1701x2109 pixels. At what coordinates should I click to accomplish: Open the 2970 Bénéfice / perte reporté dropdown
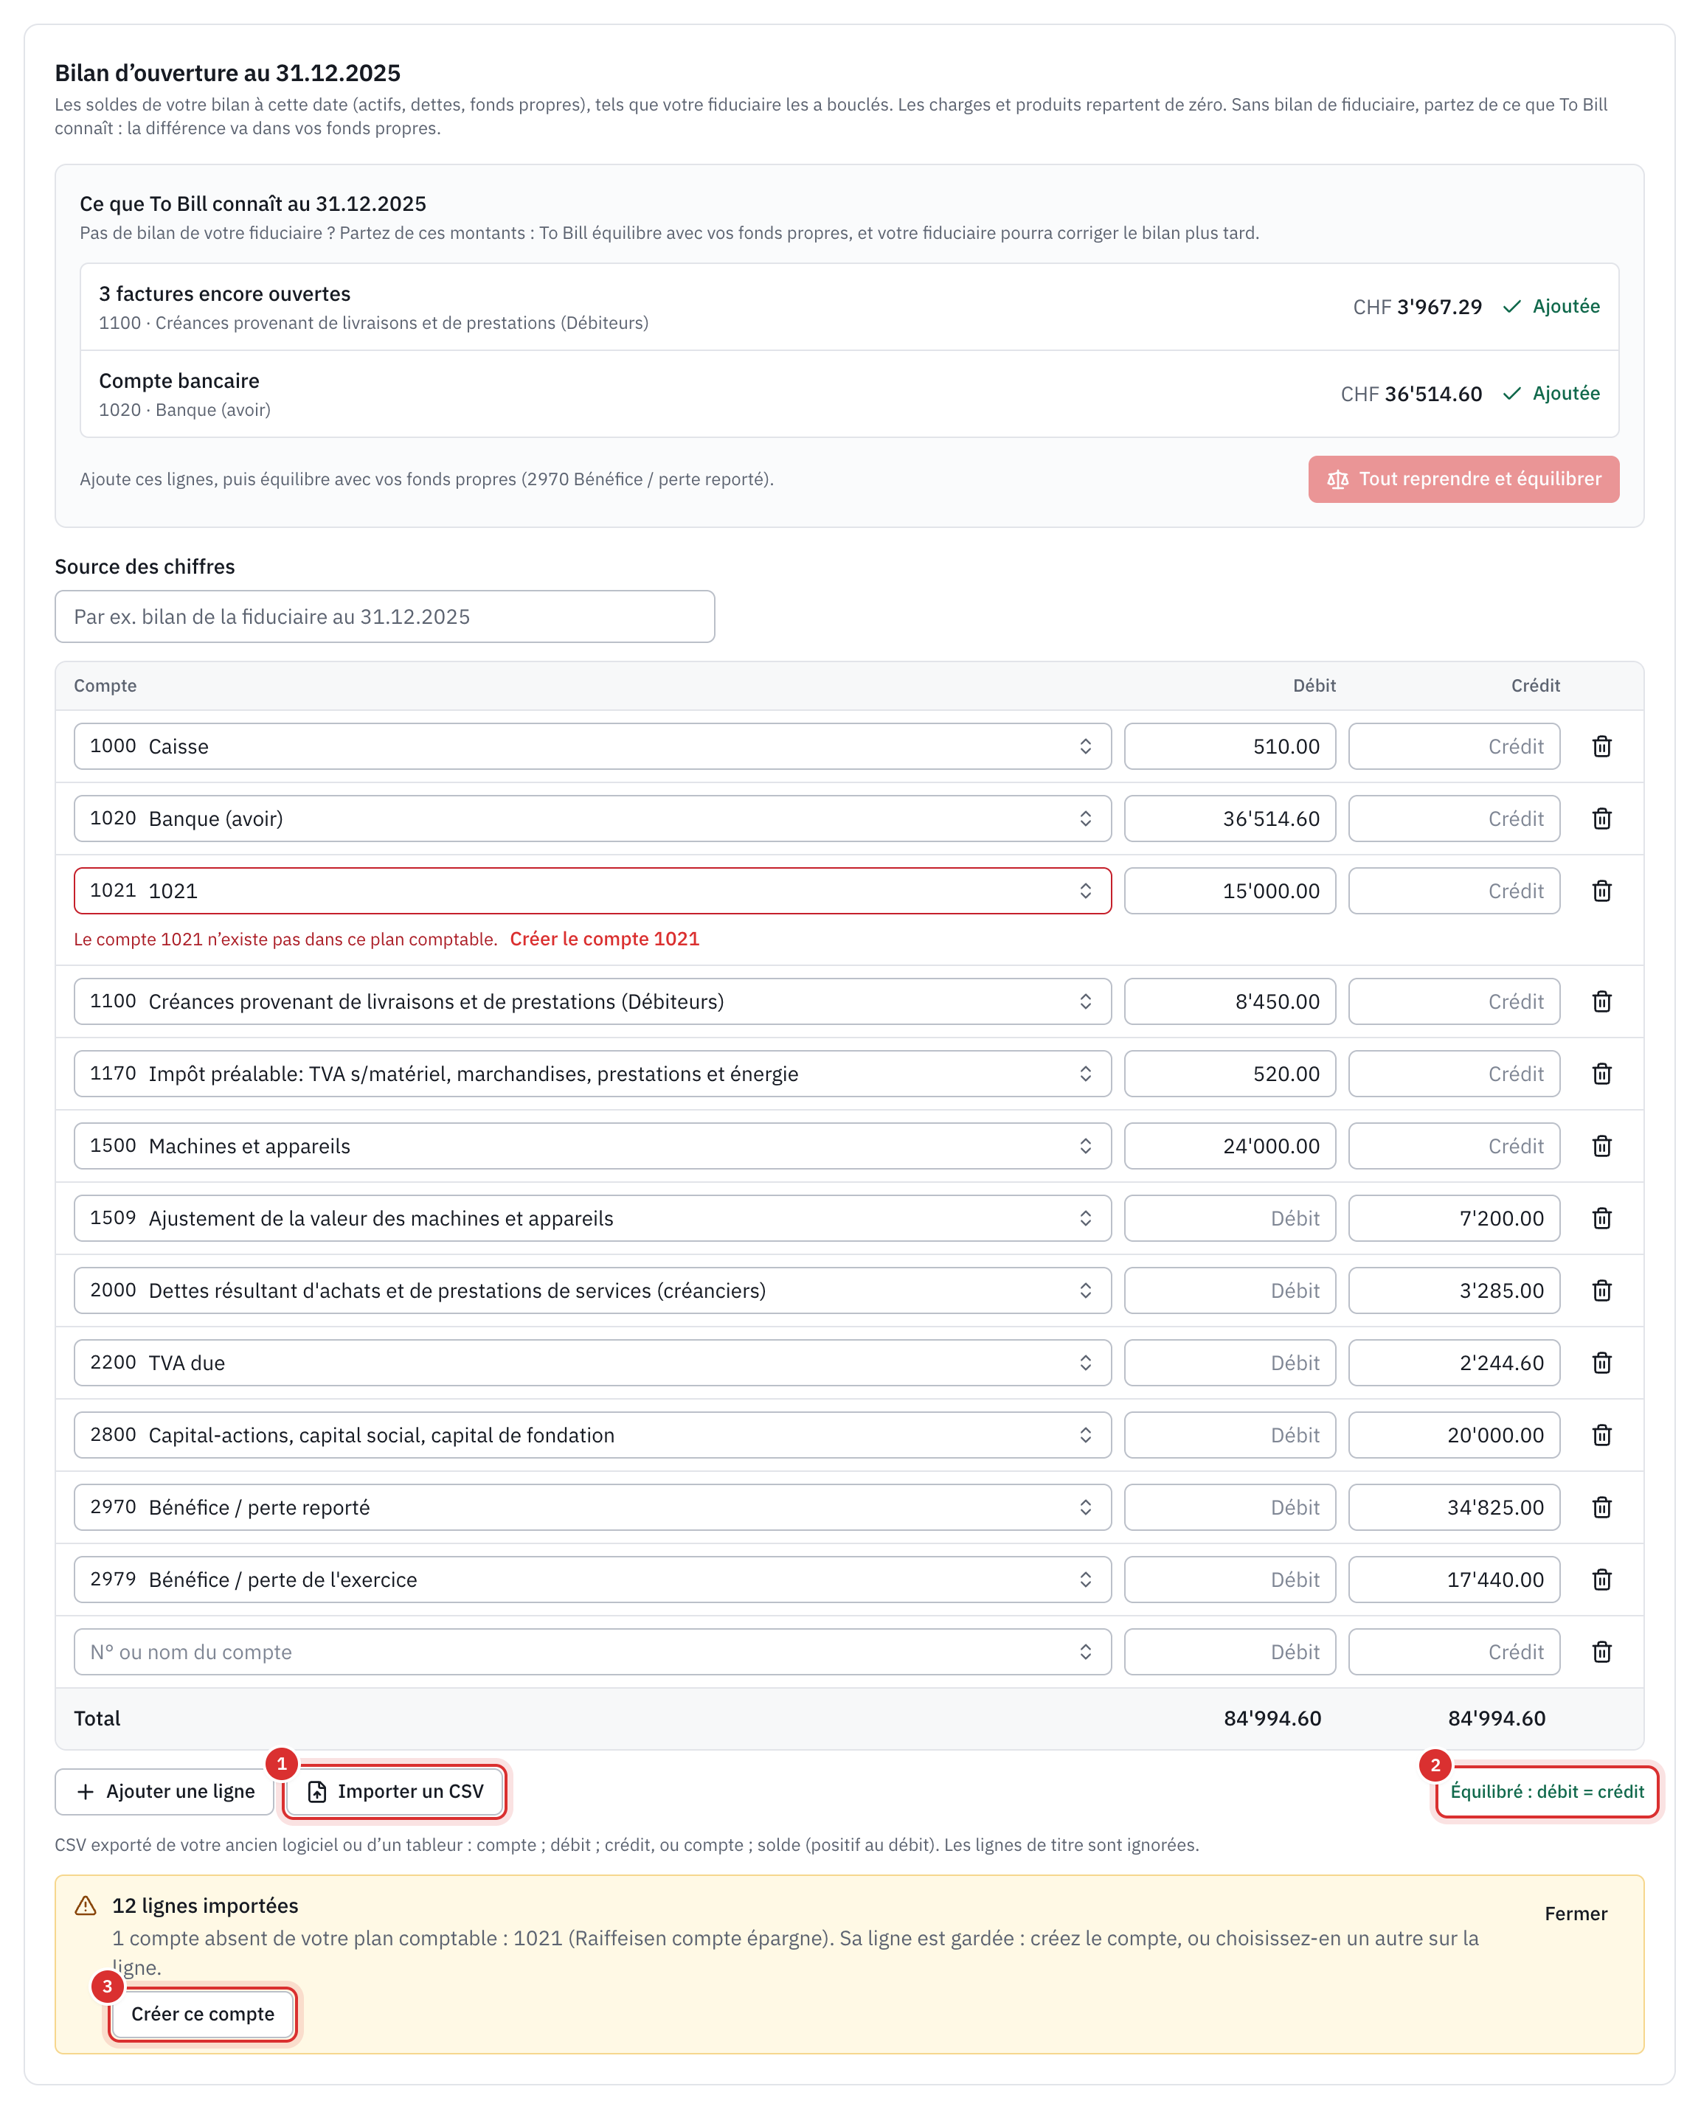click(592, 1507)
